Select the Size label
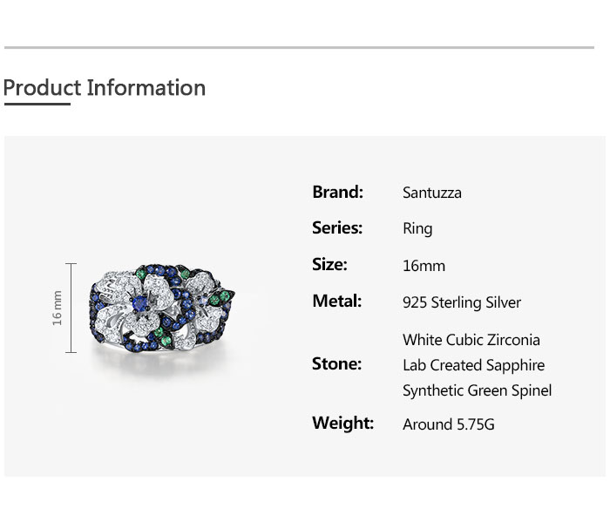610x529 pixels. [x=329, y=265]
